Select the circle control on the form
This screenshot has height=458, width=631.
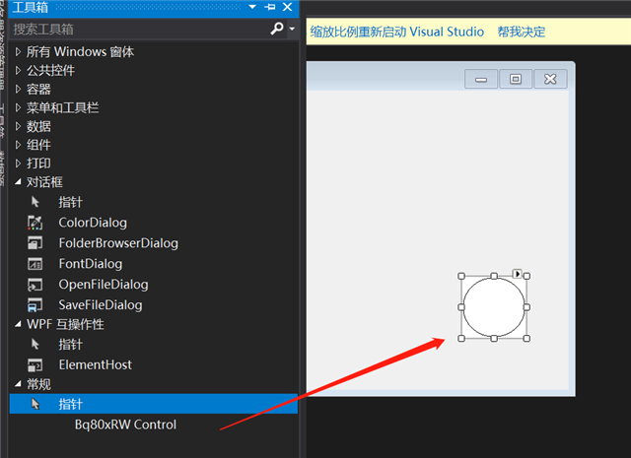click(494, 307)
